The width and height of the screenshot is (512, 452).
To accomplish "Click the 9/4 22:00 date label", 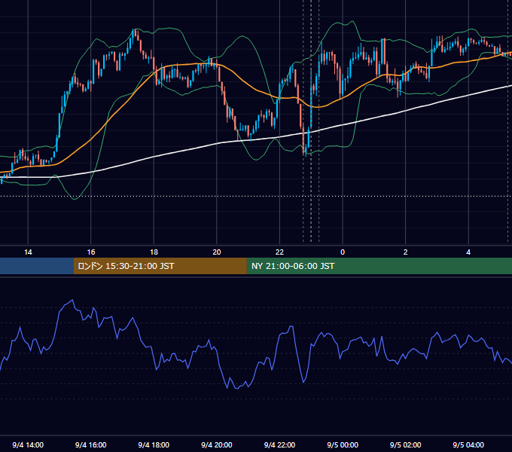I will tap(279, 444).
